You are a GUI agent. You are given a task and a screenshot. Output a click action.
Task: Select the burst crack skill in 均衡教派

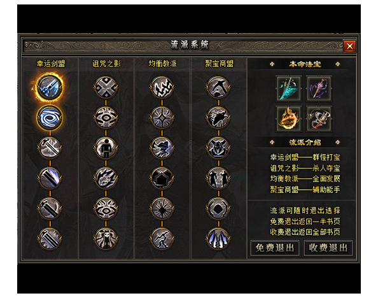point(162,208)
